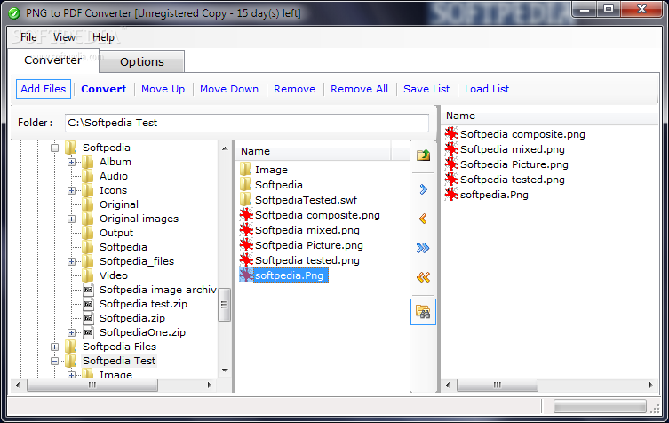The width and height of the screenshot is (669, 423).
Task: Click the Album folder icon in tree
Action: tap(88, 162)
